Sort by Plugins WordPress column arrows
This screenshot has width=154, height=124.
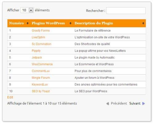click(71, 23)
